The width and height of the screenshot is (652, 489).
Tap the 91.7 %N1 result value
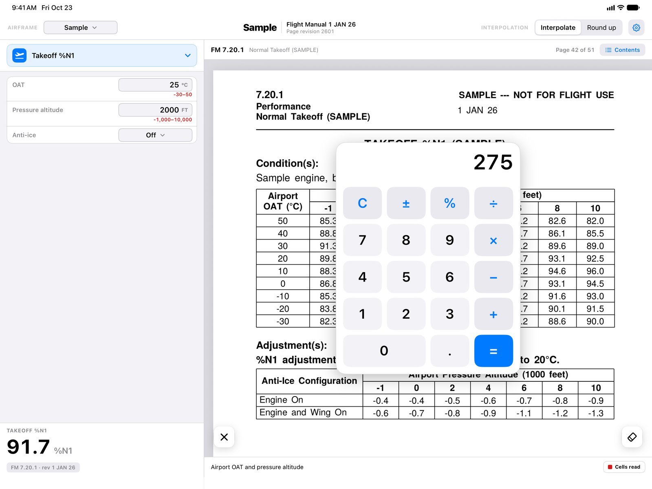pos(40,447)
